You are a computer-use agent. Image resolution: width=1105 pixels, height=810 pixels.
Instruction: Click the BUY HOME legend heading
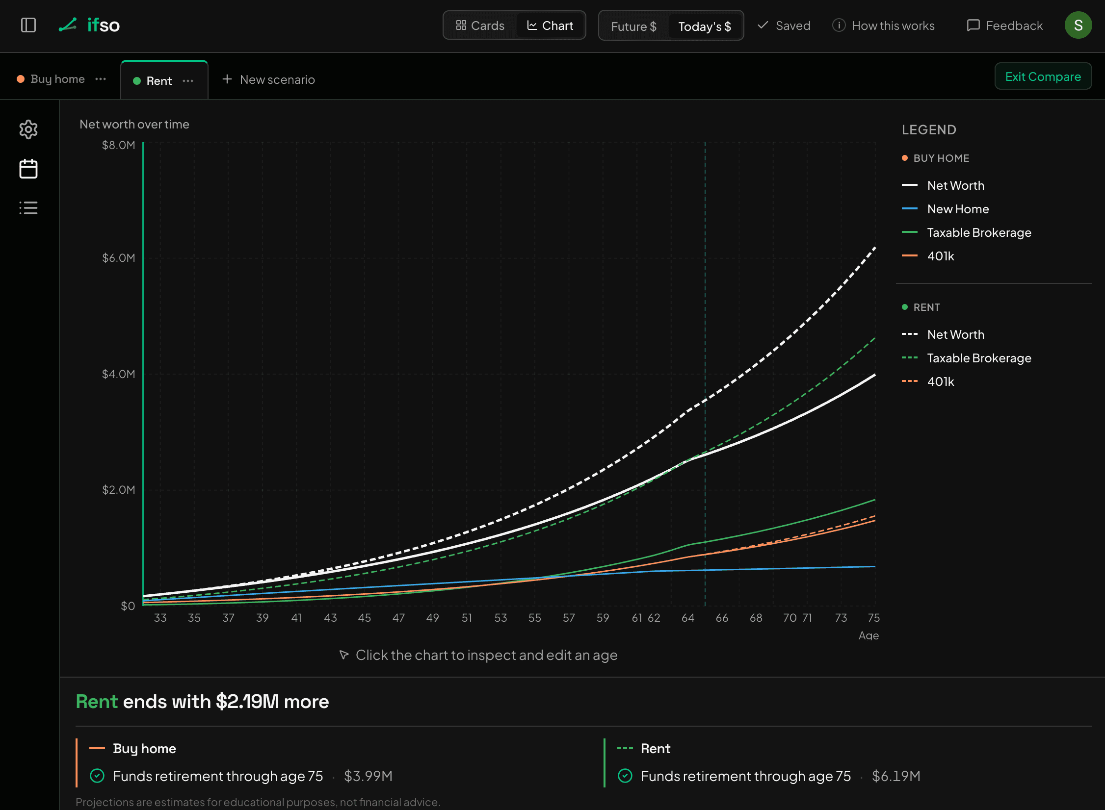point(936,158)
